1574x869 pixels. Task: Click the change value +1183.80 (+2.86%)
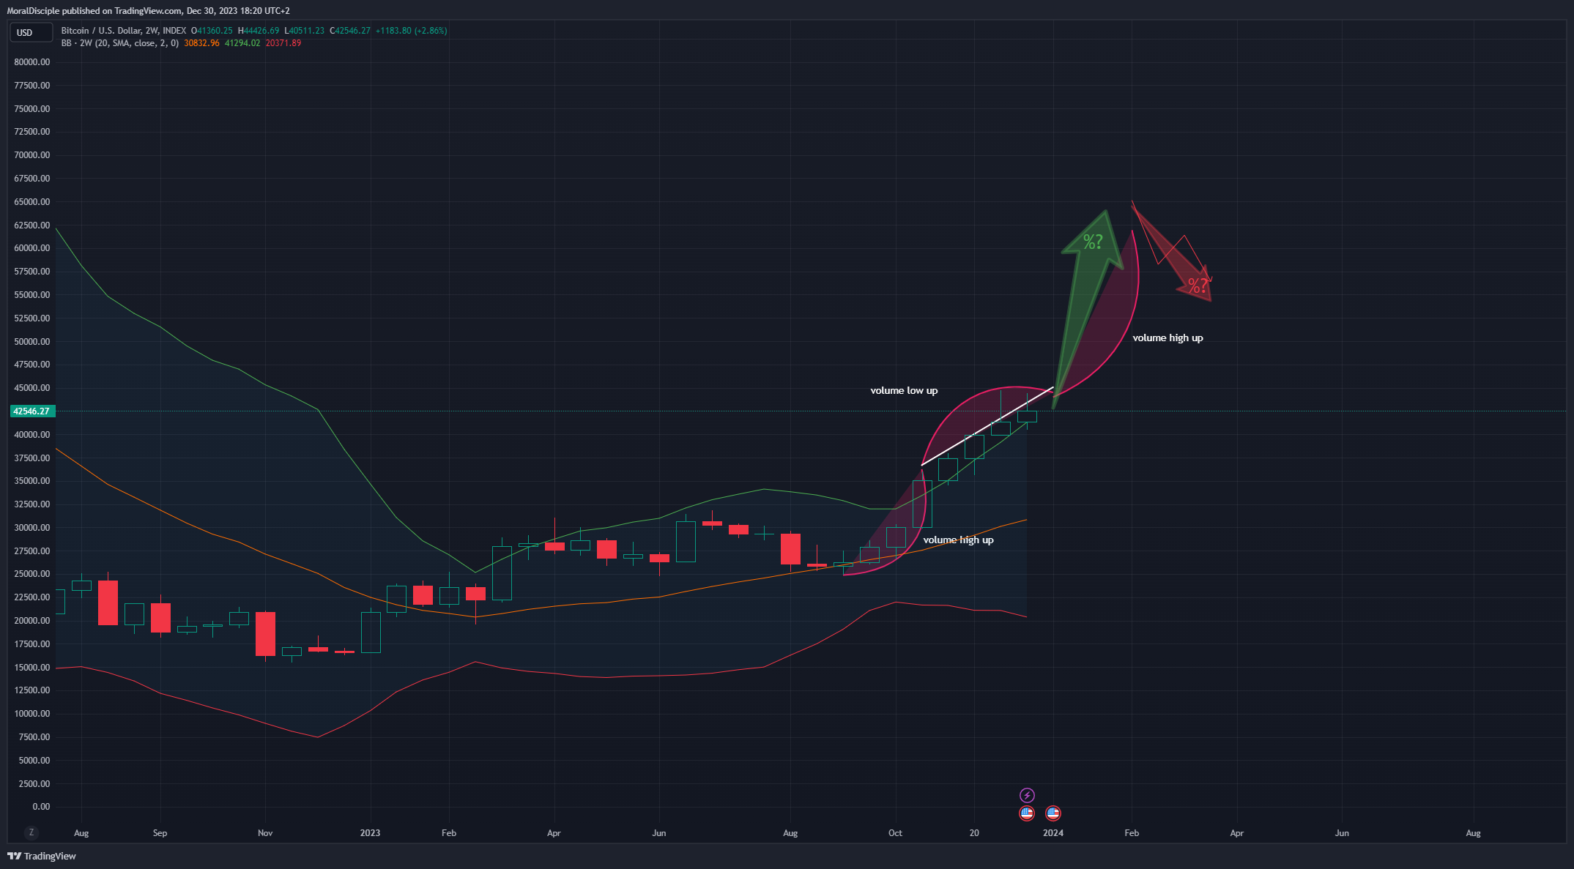pyautogui.click(x=412, y=31)
